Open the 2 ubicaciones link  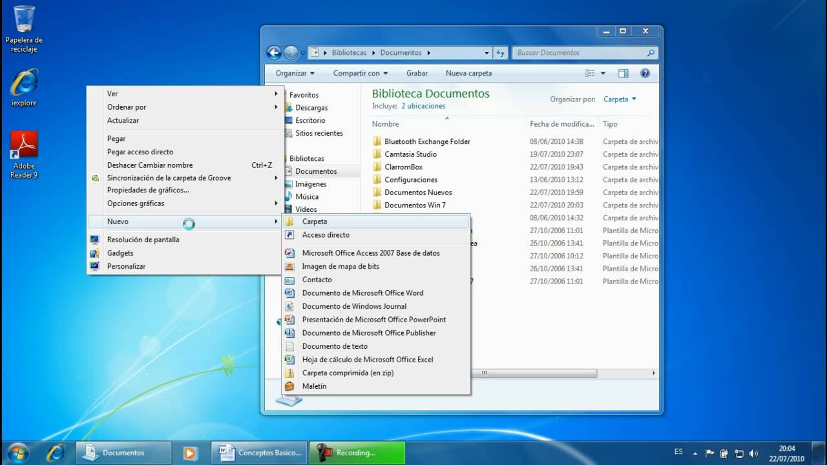click(423, 106)
